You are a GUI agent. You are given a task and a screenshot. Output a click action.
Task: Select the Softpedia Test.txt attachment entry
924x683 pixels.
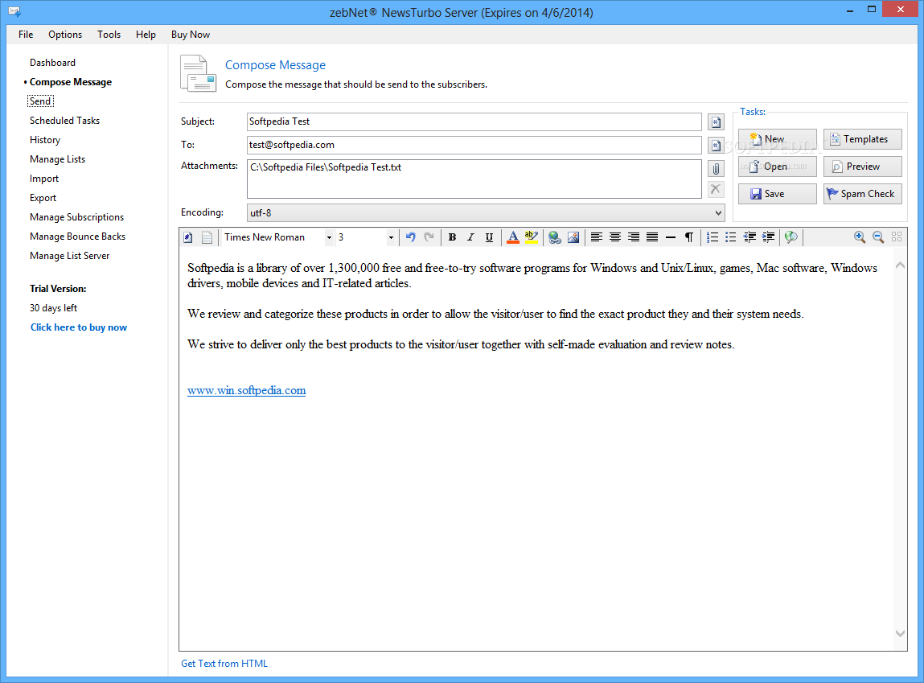click(325, 167)
